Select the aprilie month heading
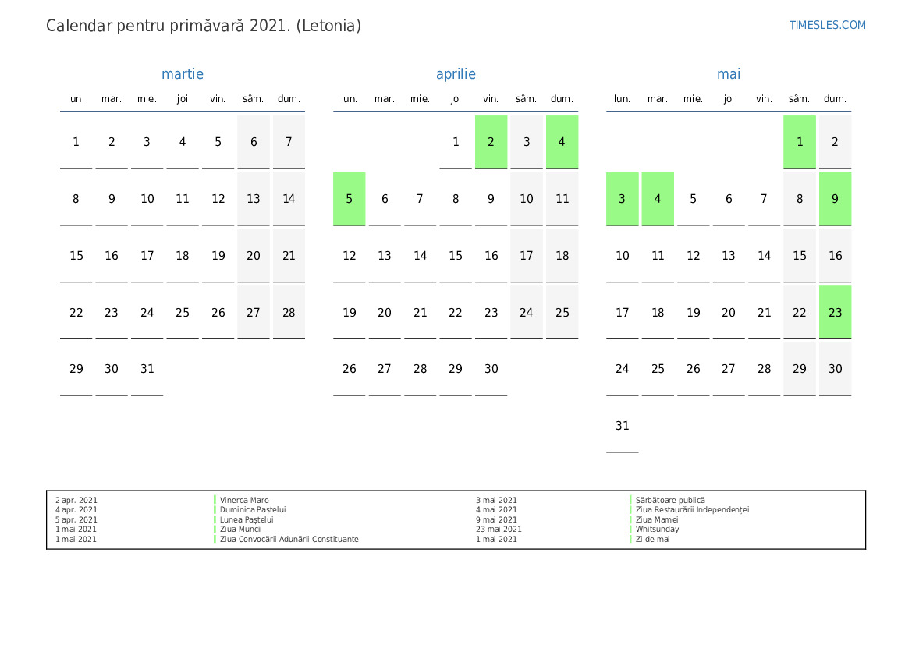 (x=456, y=74)
